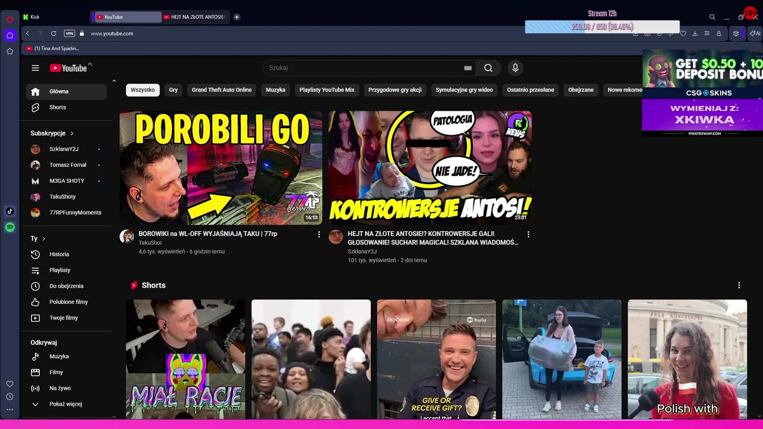Open Główna in YouTube sidebar
The image size is (763, 429).
point(66,92)
